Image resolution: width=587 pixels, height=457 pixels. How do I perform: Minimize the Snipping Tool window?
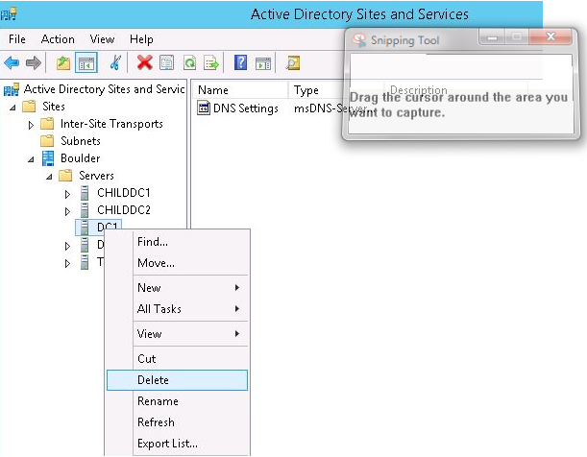coord(492,37)
